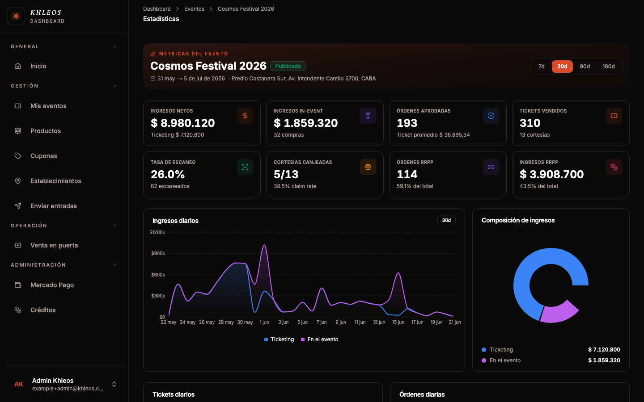This screenshot has height=402, width=644.
Task: Click the sparkle icon beside Métricas del Evento
Action: click(x=153, y=54)
